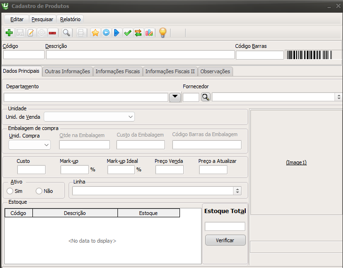Click the Custo da Embalagem field
343x268 pixels.
[x=140, y=145]
